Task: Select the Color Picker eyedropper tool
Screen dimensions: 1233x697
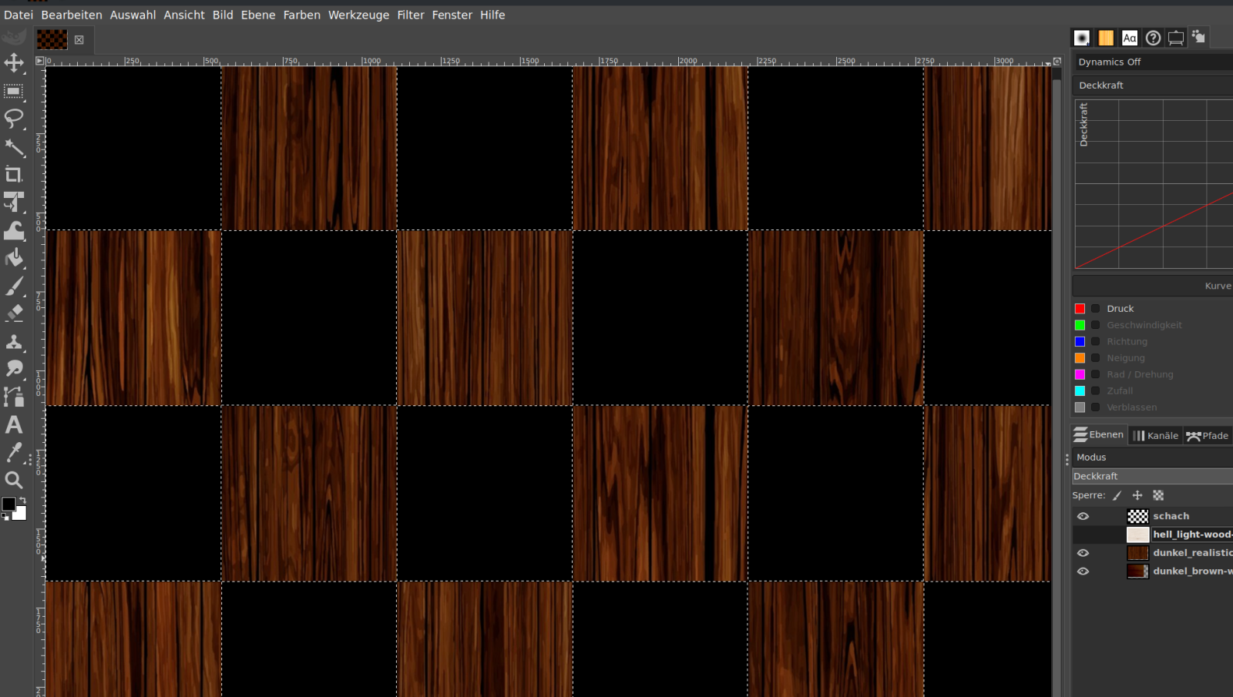Action: coord(14,452)
